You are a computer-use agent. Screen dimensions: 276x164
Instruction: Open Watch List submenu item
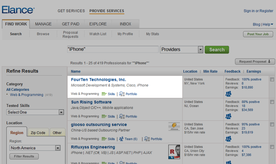click(x=98, y=34)
